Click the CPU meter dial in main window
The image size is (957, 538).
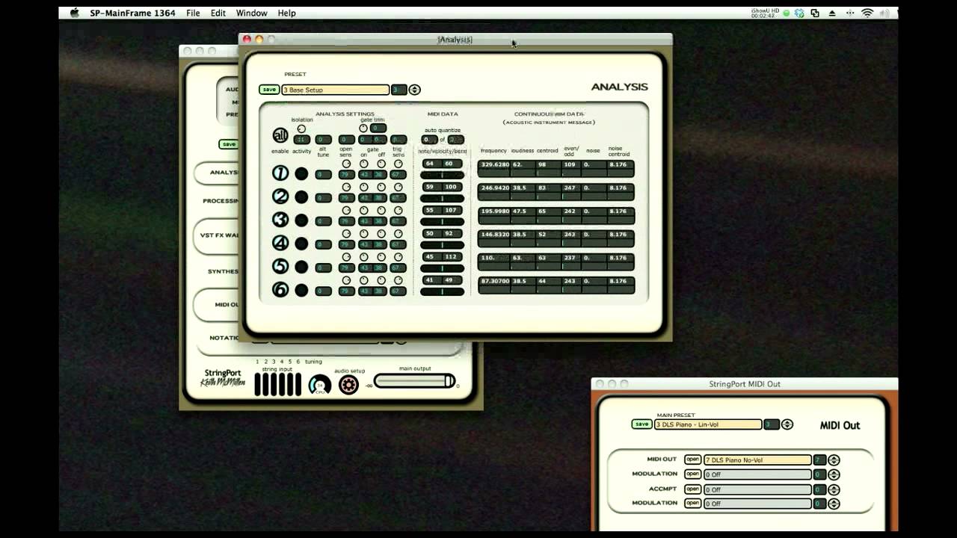(320, 385)
